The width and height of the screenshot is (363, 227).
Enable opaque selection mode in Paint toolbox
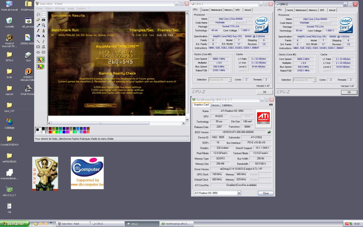coord(41,60)
